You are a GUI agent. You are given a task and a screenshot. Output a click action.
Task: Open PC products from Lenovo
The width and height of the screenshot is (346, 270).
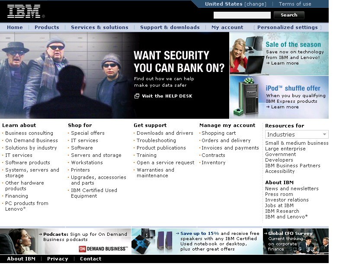coord(27,206)
